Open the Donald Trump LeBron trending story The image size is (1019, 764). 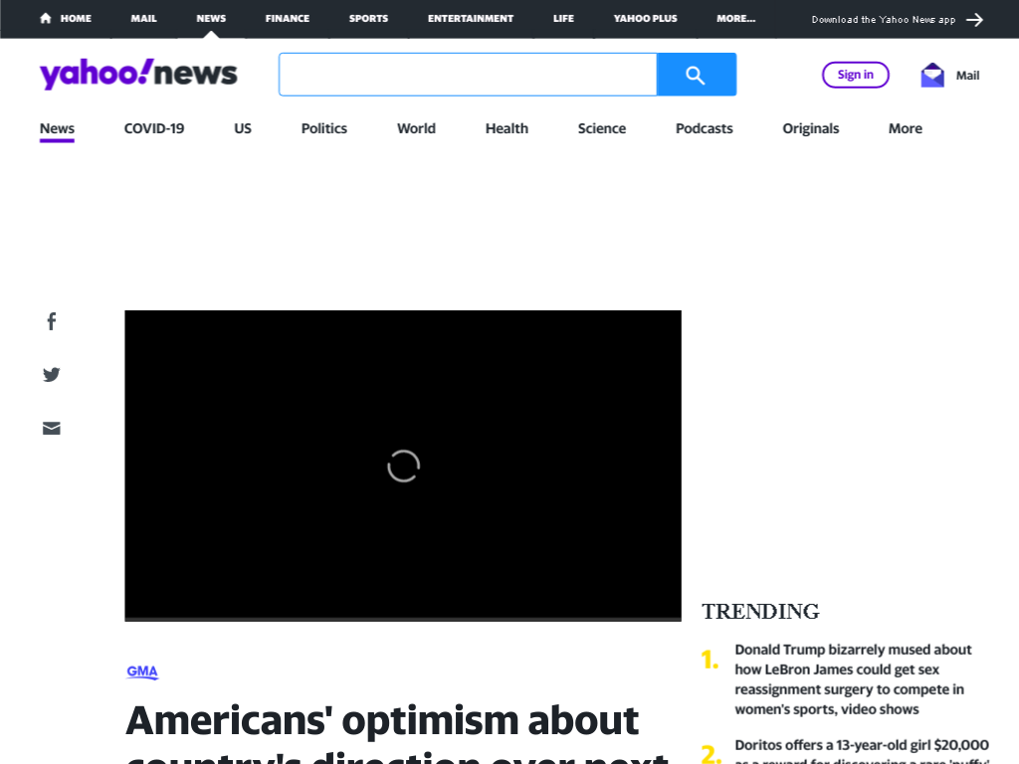point(853,678)
